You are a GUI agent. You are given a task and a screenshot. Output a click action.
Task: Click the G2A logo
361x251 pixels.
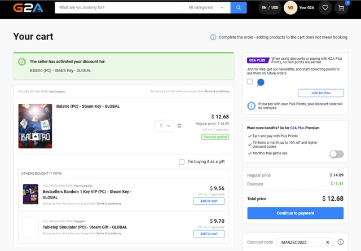pos(26,8)
